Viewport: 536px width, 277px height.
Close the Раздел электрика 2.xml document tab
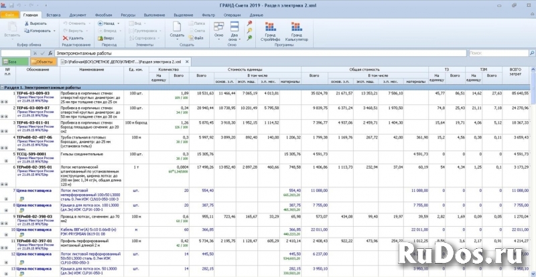tap(186, 62)
